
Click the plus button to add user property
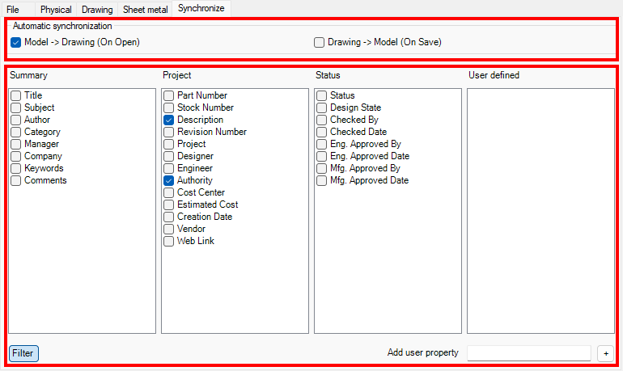605,352
